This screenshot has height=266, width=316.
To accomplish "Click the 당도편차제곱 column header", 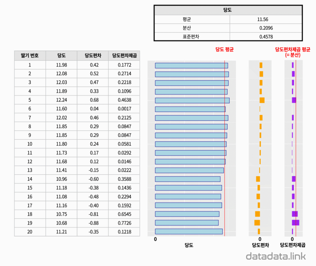I will (124, 55).
